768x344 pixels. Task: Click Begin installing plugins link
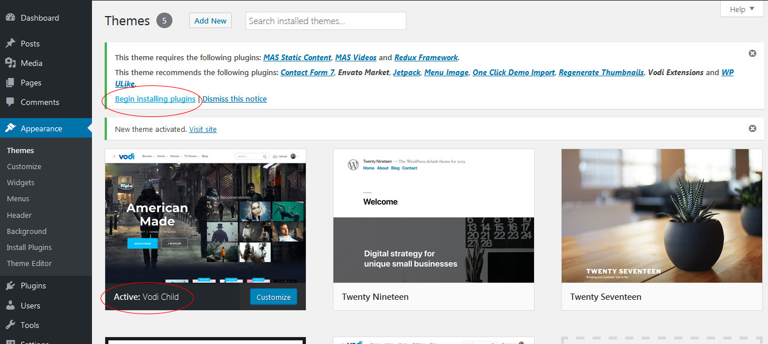coord(155,99)
